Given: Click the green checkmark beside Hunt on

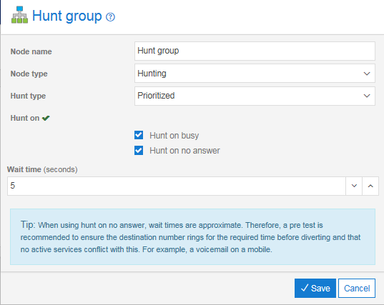Looking at the screenshot, I should click(46, 118).
